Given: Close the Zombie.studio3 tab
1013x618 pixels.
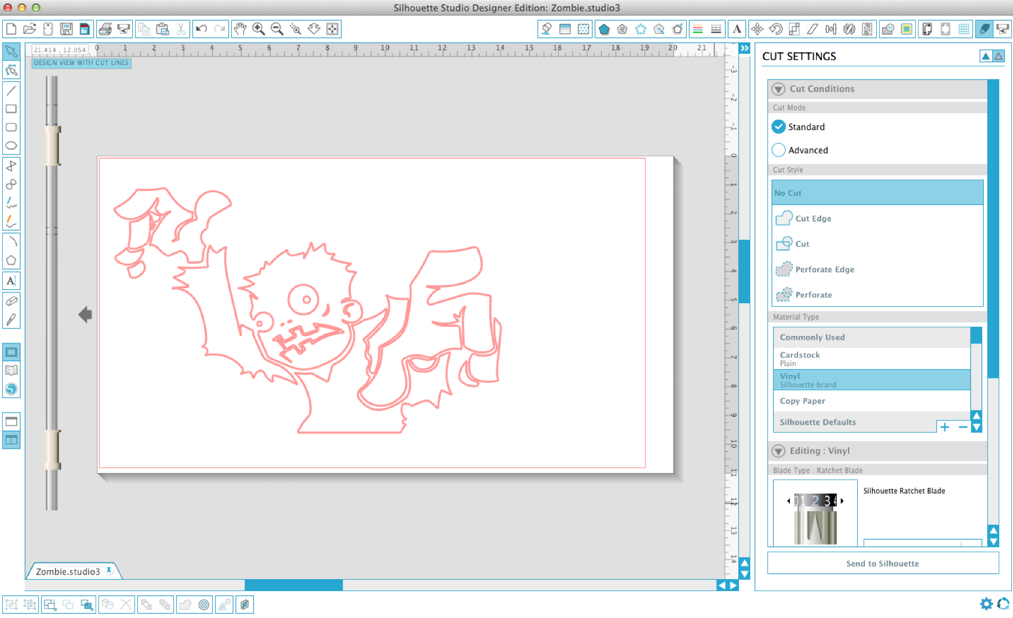Looking at the screenshot, I should [109, 570].
